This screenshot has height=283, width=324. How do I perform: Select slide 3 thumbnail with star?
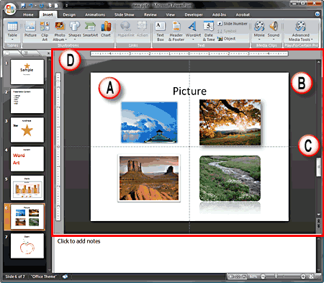27,130
